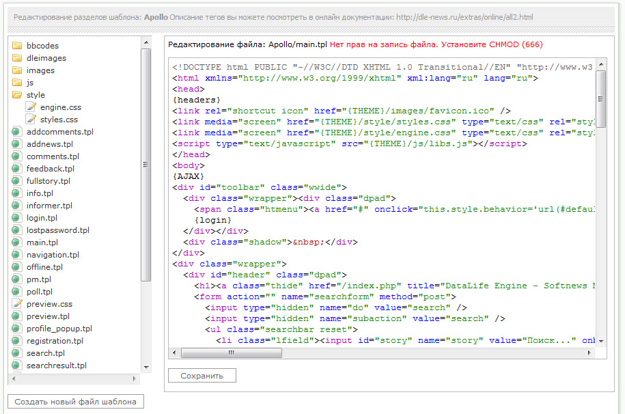Click code editor vertical scrollbar thumb

click(x=601, y=99)
